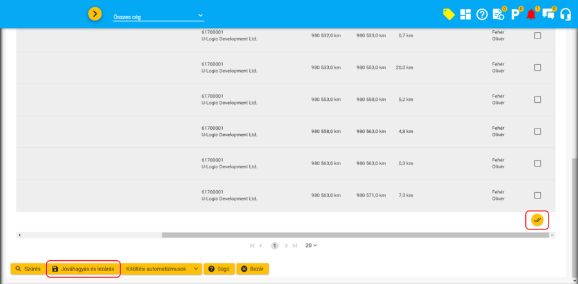Click the select-all double checkmark button
Viewport: 578px width, 284px height.
[x=538, y=220]
